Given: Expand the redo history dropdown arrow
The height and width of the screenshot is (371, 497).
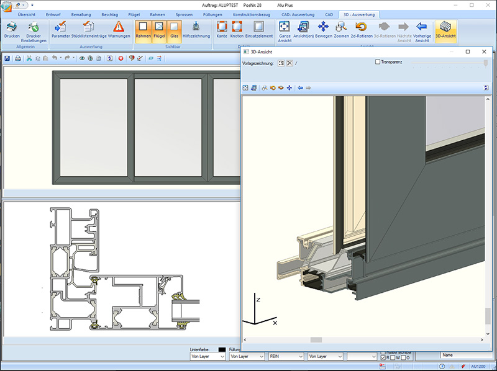Looking at the screenshot, I should [x=73, y=58].
